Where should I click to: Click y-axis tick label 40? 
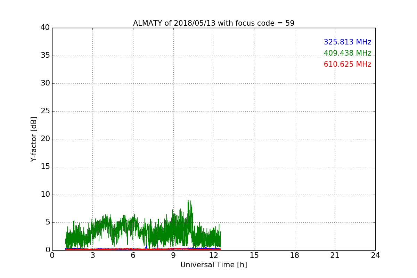(45, 28)
